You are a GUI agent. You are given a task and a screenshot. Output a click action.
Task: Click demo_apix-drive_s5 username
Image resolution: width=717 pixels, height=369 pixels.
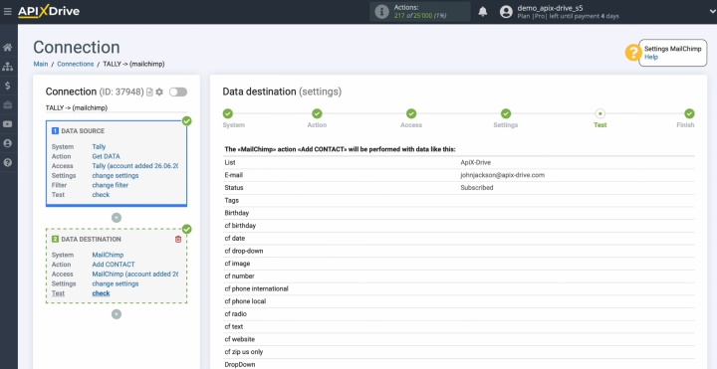point(550,8)
